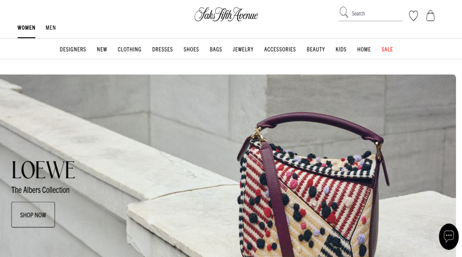Open the shopping bag icon

point(430,16)
